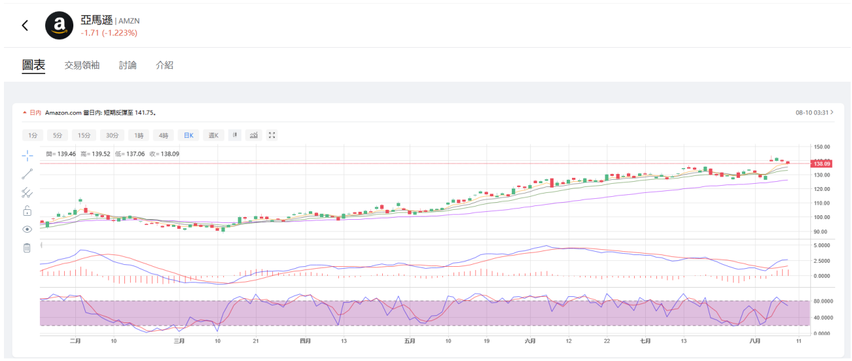Open the 介紹 tab
The width and height of the screenshot is (852, 361).
click(164, 65)
